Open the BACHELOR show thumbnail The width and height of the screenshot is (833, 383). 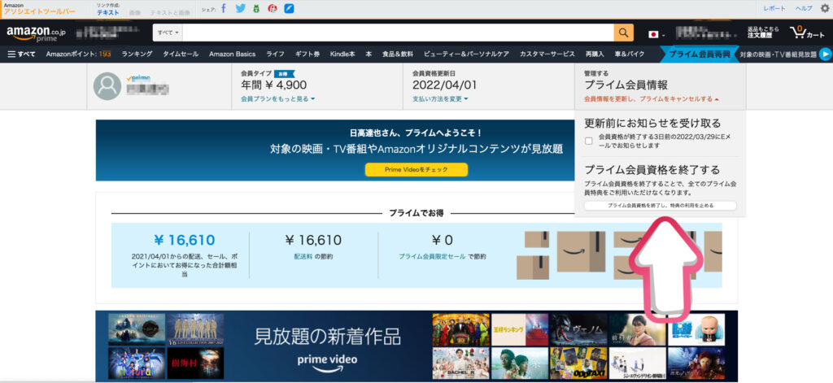460,363
